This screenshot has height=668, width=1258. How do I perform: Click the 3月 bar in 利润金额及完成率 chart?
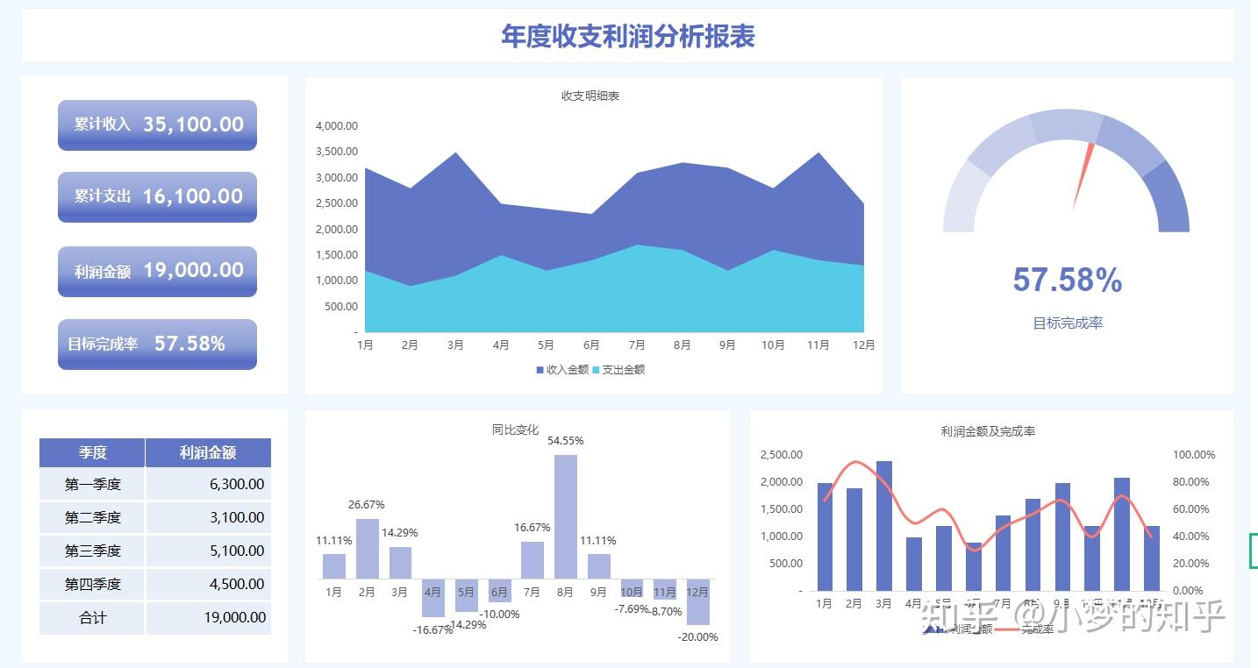pos(883,526)
